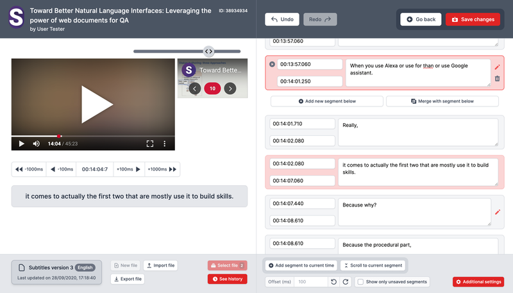See history of subtitle versions
The image size is (513, 293).
[x=228, y=279]
